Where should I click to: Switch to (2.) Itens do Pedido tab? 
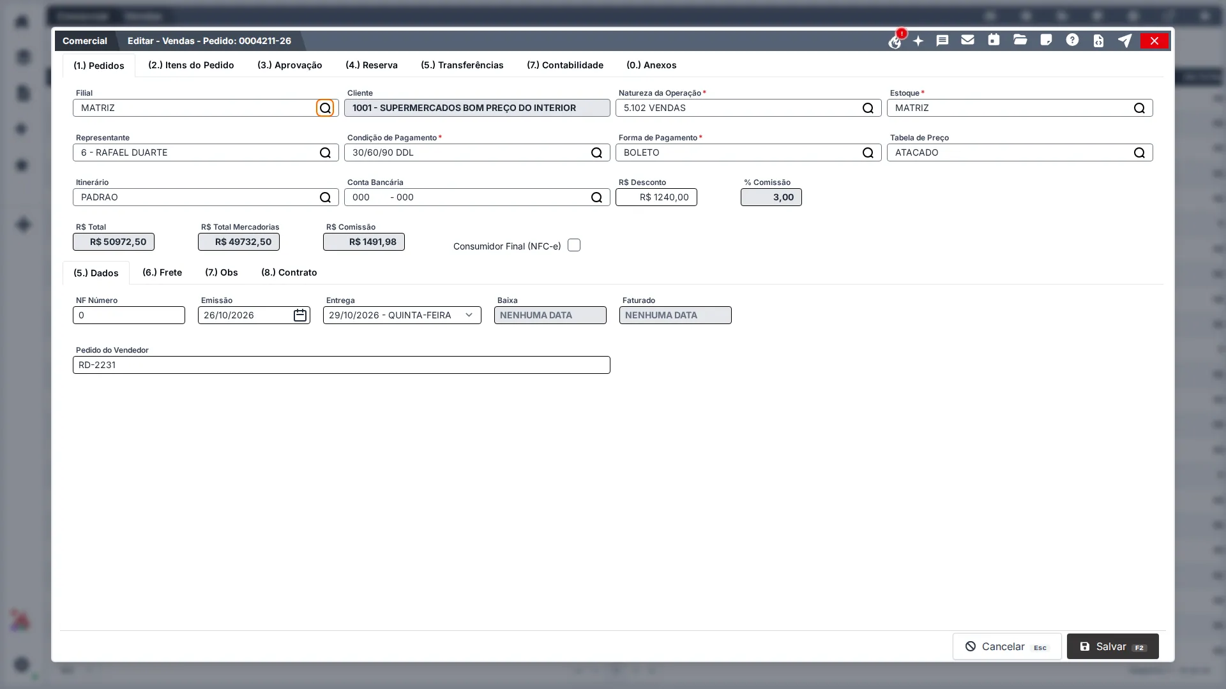click(191, 65)
